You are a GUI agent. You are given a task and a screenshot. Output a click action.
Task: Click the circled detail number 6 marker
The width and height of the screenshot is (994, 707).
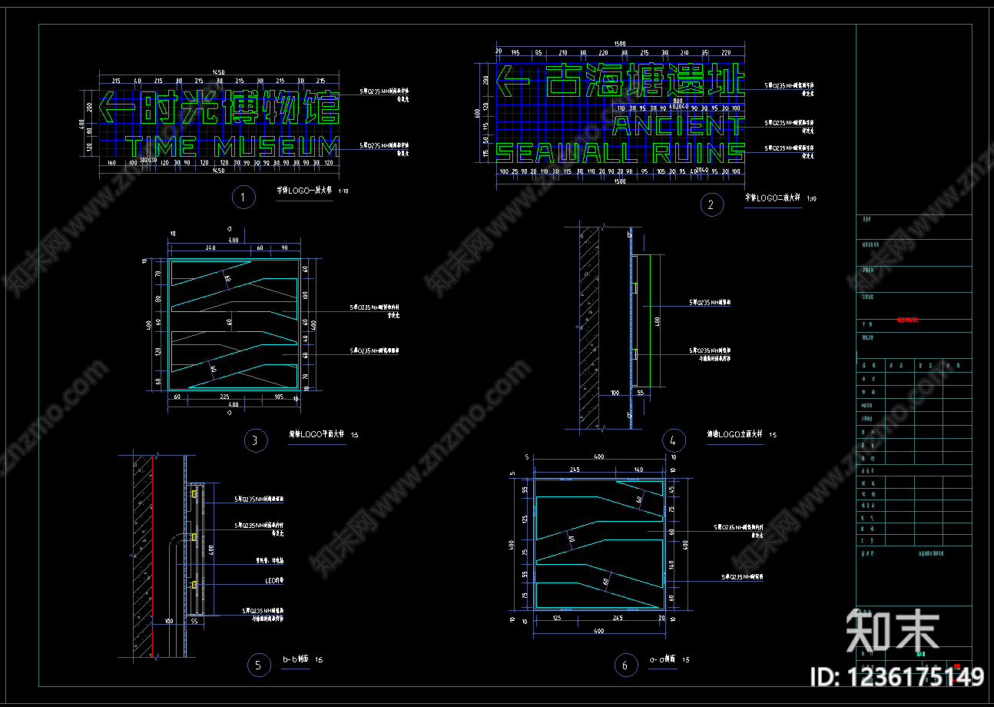[x=625, y=666]
